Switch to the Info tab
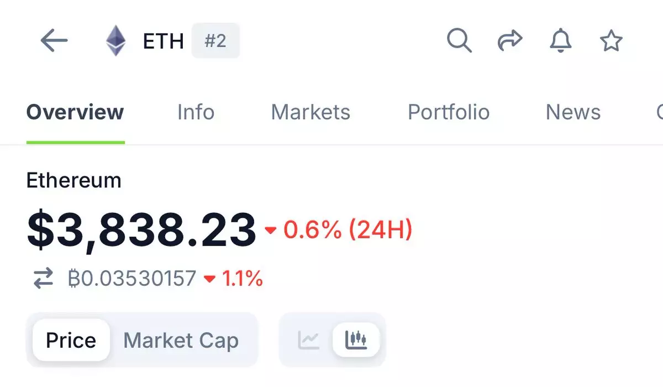 tap(196, 112)
